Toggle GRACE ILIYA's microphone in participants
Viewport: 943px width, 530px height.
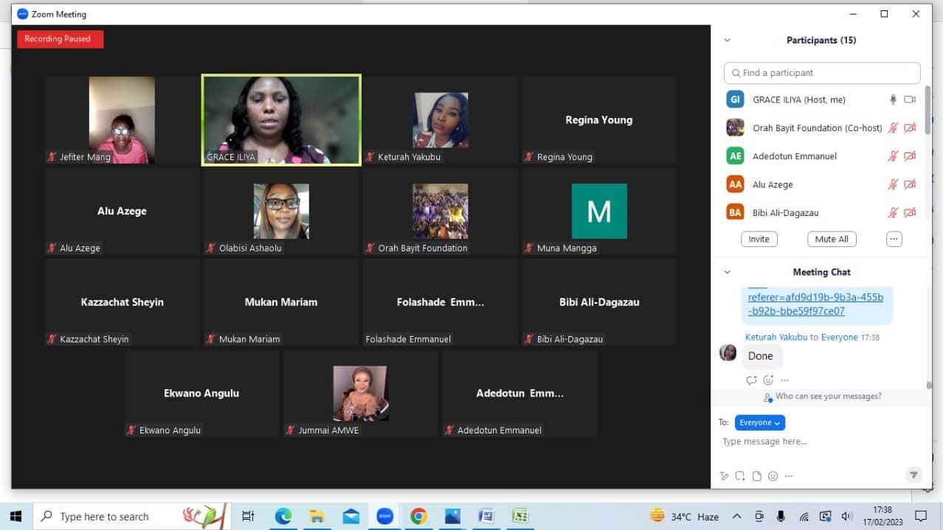[x=893, y=100]
